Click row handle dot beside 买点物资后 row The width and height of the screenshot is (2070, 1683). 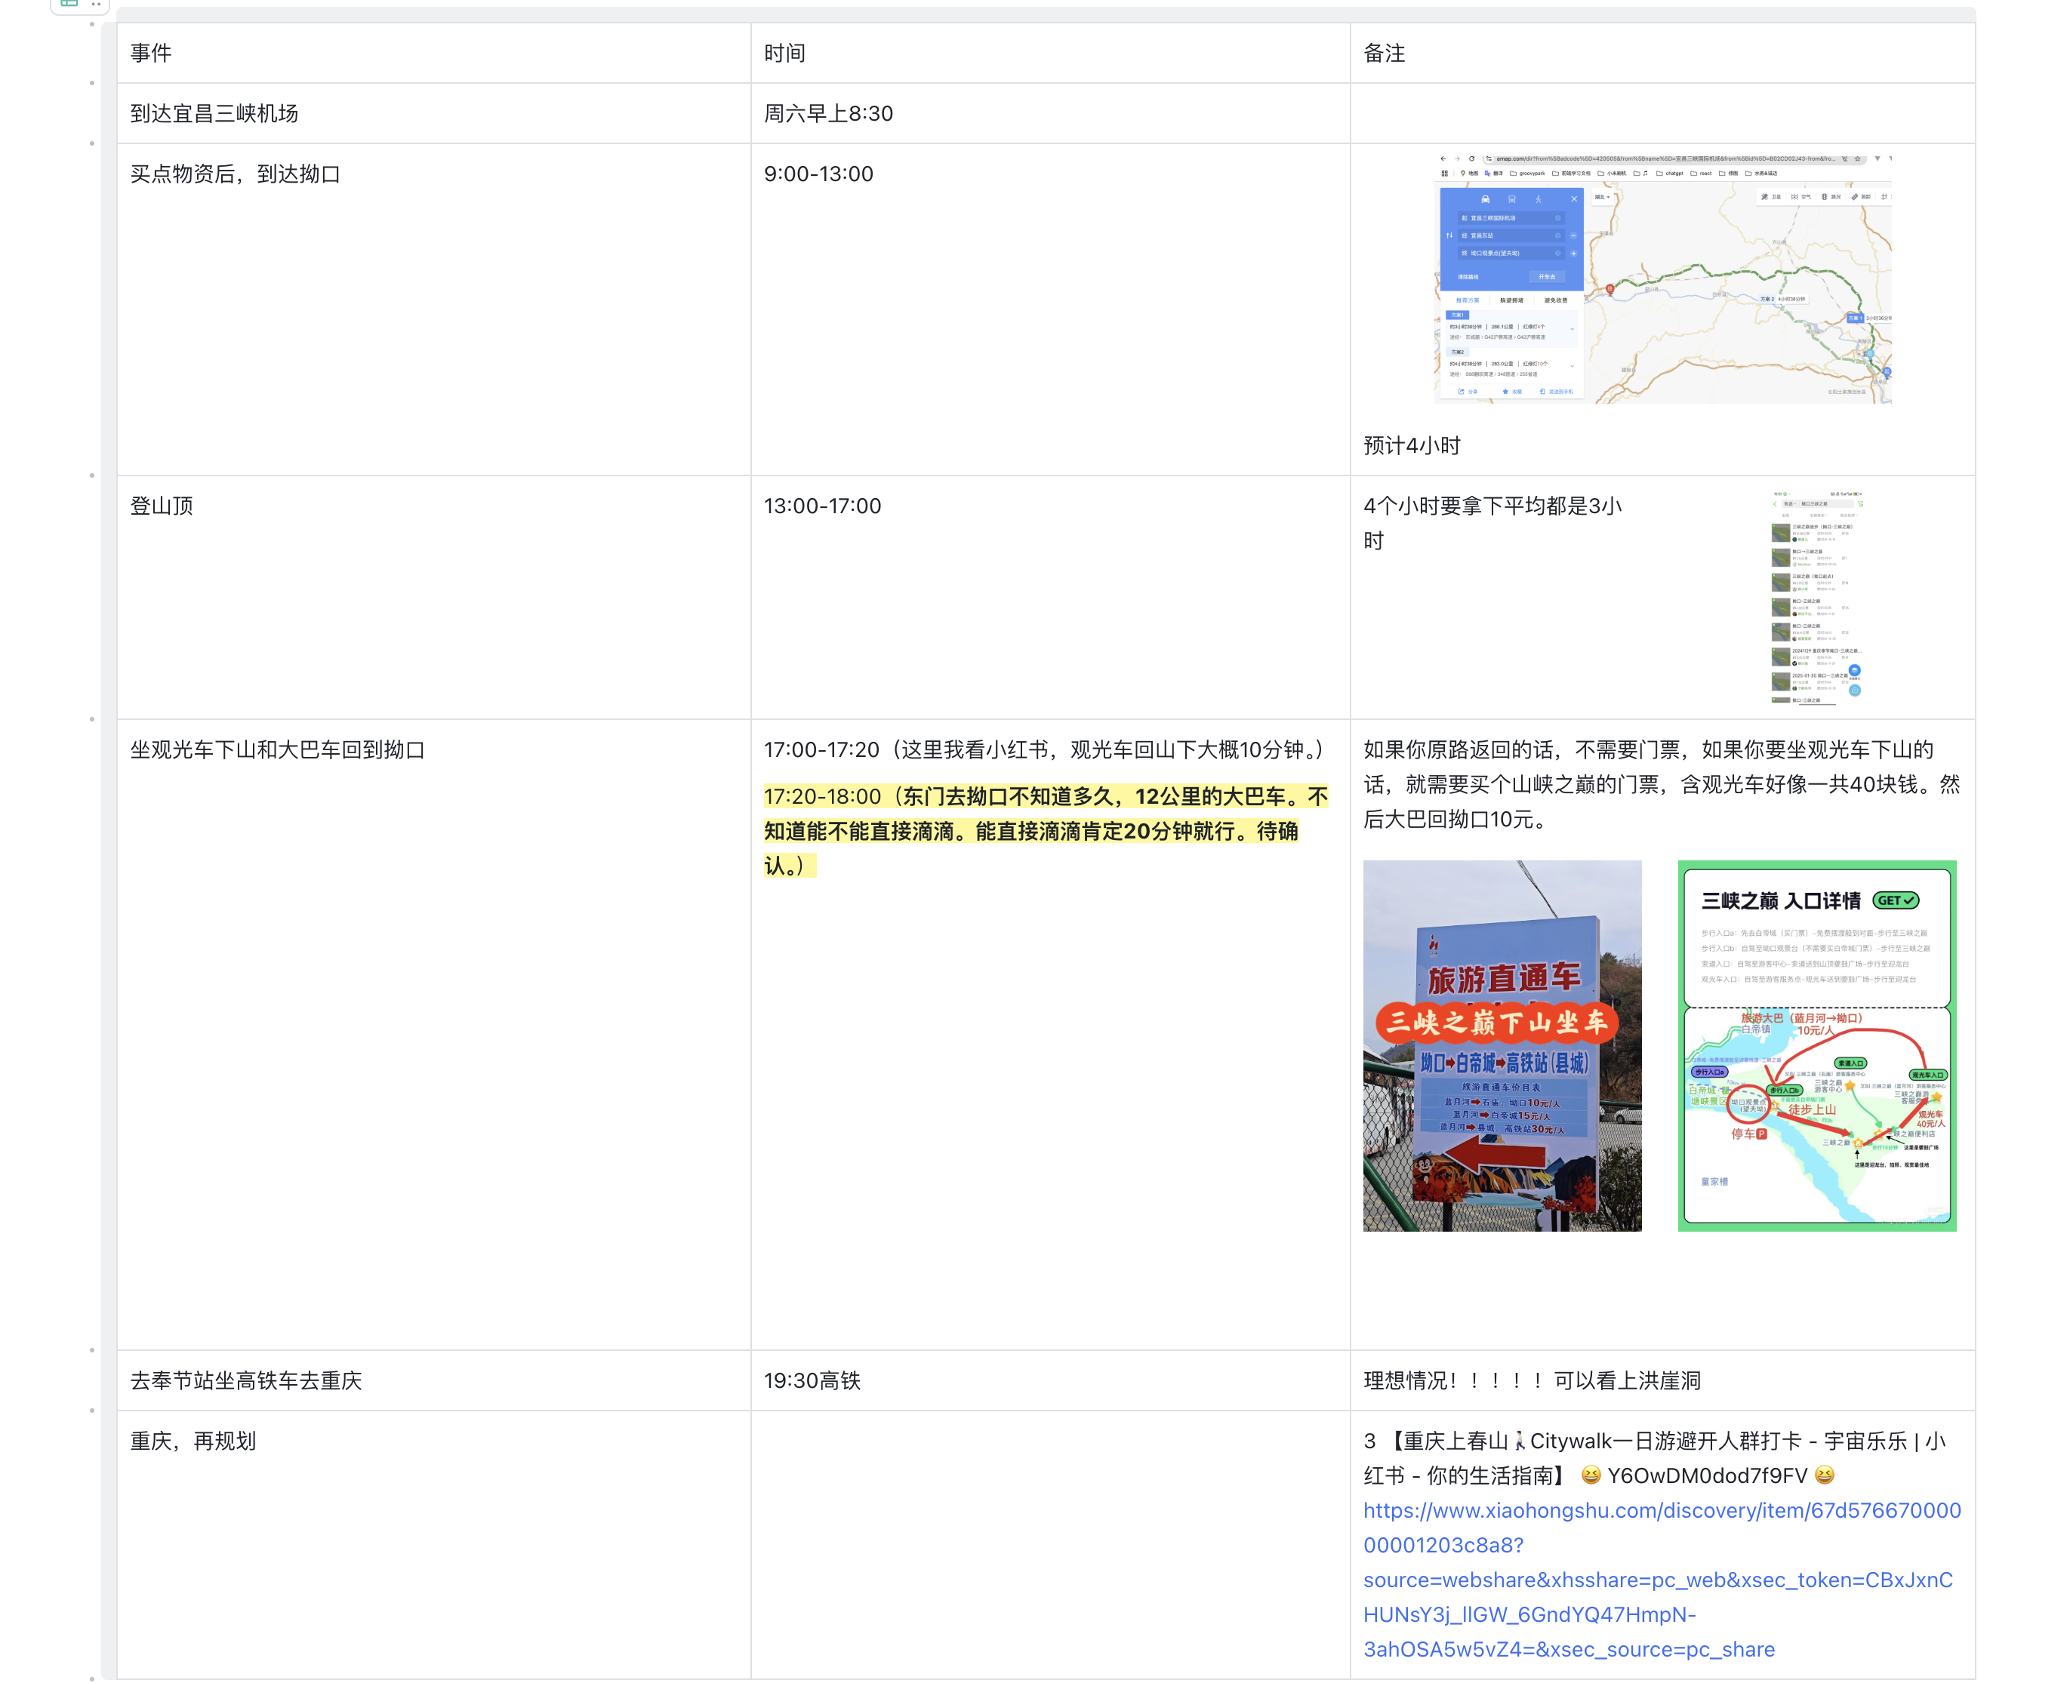[92, 143]
